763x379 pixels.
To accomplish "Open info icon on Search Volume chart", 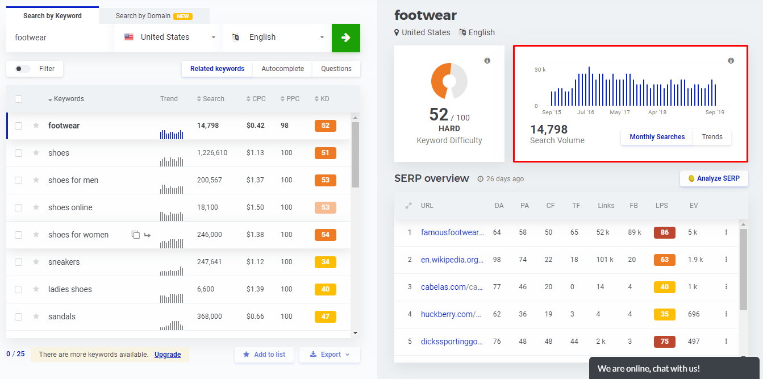I will [x=731, y=61].
